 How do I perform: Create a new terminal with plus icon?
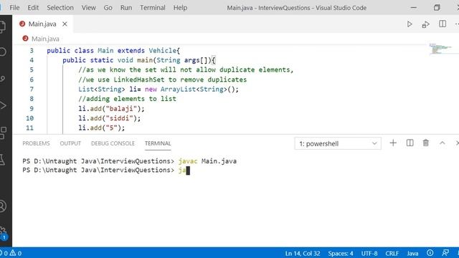(x=393, y=143)
